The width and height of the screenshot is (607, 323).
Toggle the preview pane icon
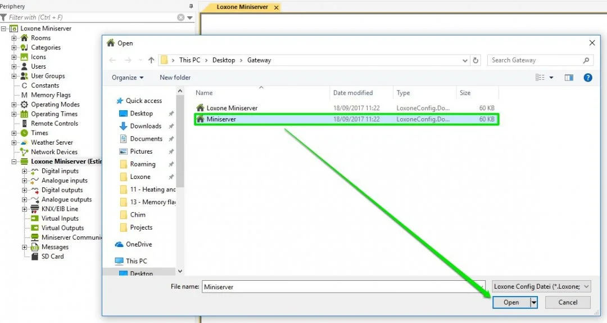click(x=569, y=78)
